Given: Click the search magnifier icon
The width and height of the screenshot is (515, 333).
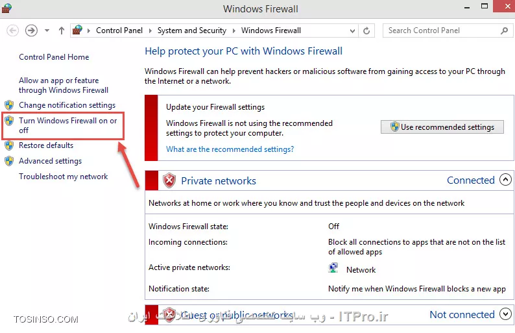Looking at the screenshot, I should click(504, 31).
